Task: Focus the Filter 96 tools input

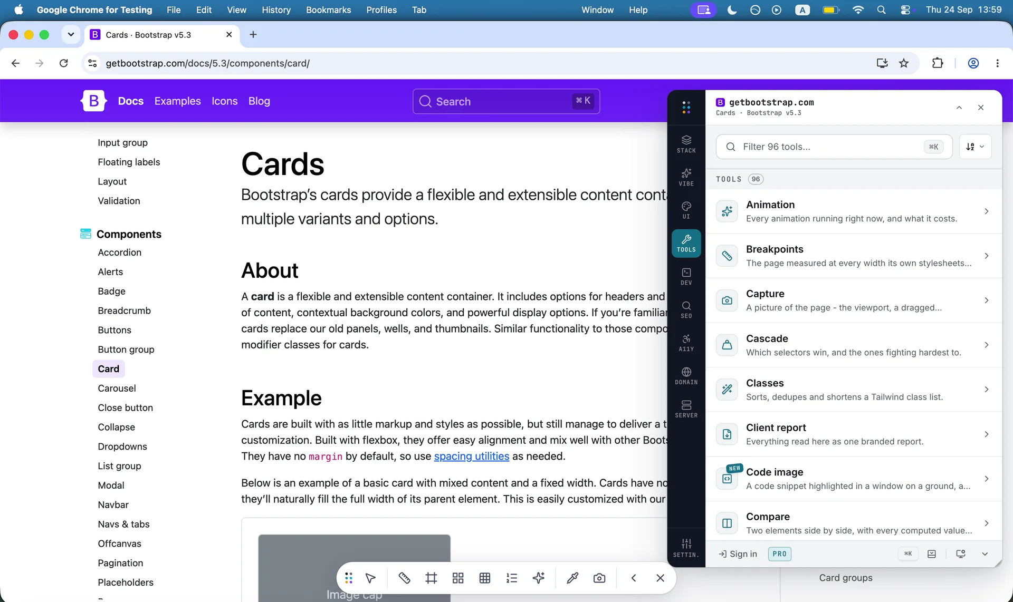Action: tap(834, 147)
